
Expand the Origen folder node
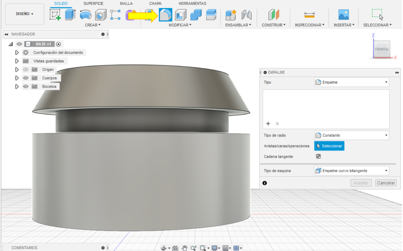(17, 69)
